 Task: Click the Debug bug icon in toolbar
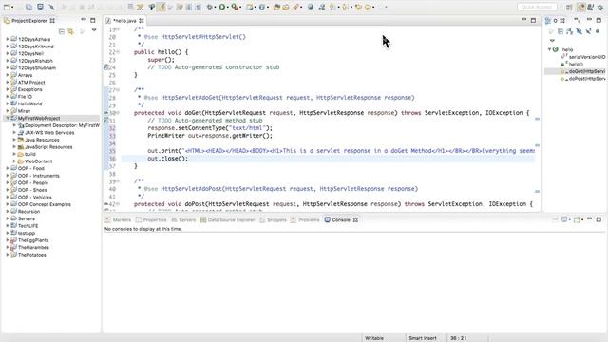210,7
